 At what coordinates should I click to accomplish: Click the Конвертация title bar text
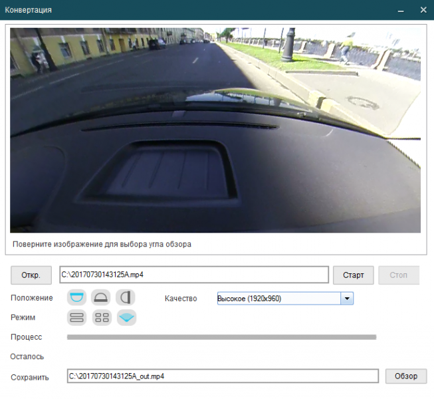(28, 10)
